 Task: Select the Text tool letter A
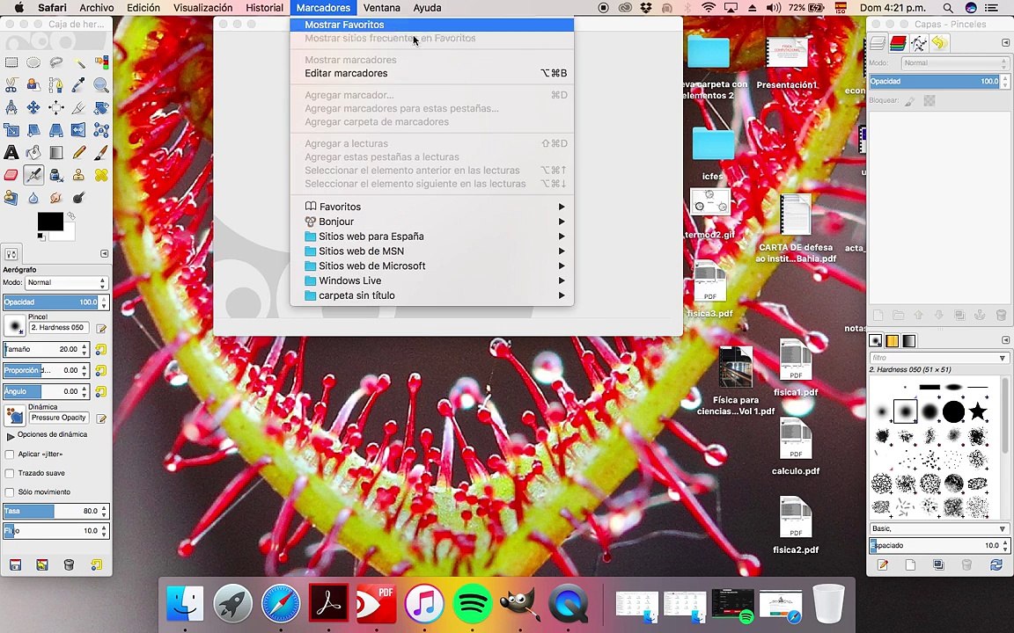pos(11,153)
